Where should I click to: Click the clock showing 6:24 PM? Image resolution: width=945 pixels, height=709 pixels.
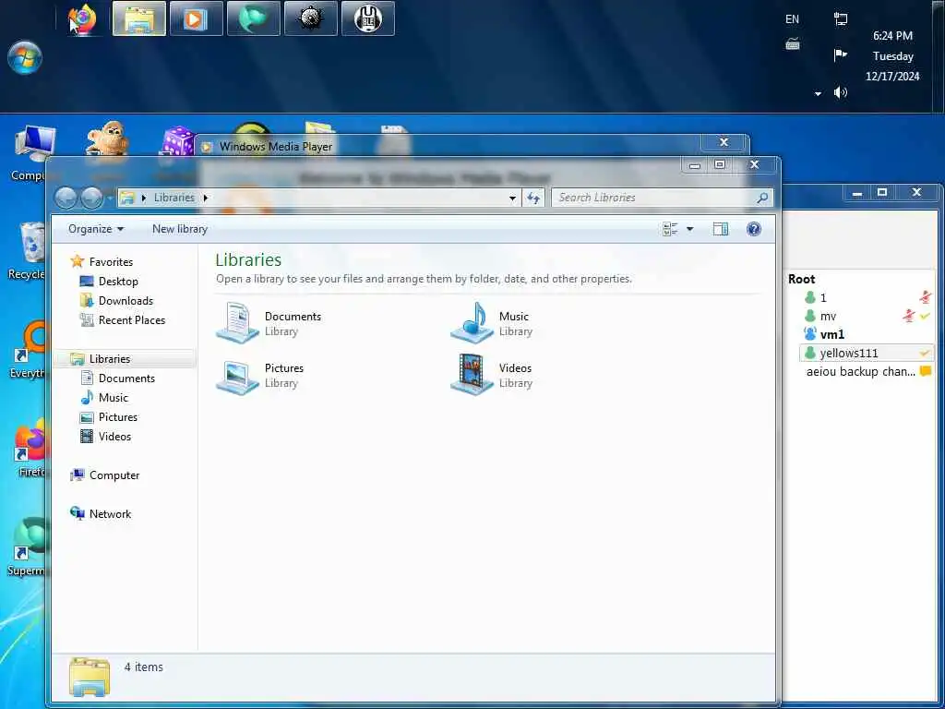pos(892,36)
